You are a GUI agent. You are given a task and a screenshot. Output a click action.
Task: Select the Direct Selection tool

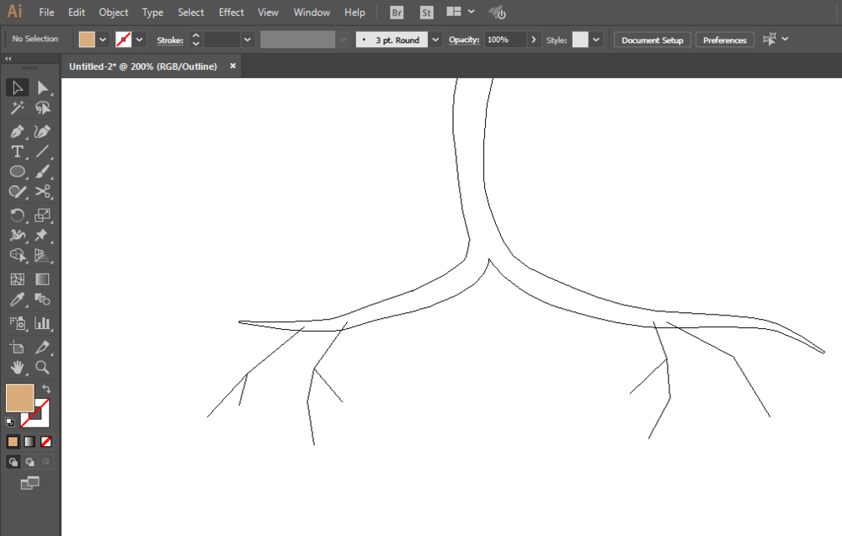coord(42,88)
